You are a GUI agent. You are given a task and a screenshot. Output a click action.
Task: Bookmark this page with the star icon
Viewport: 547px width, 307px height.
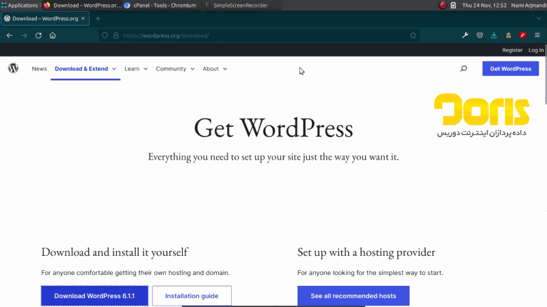[413, 35]
